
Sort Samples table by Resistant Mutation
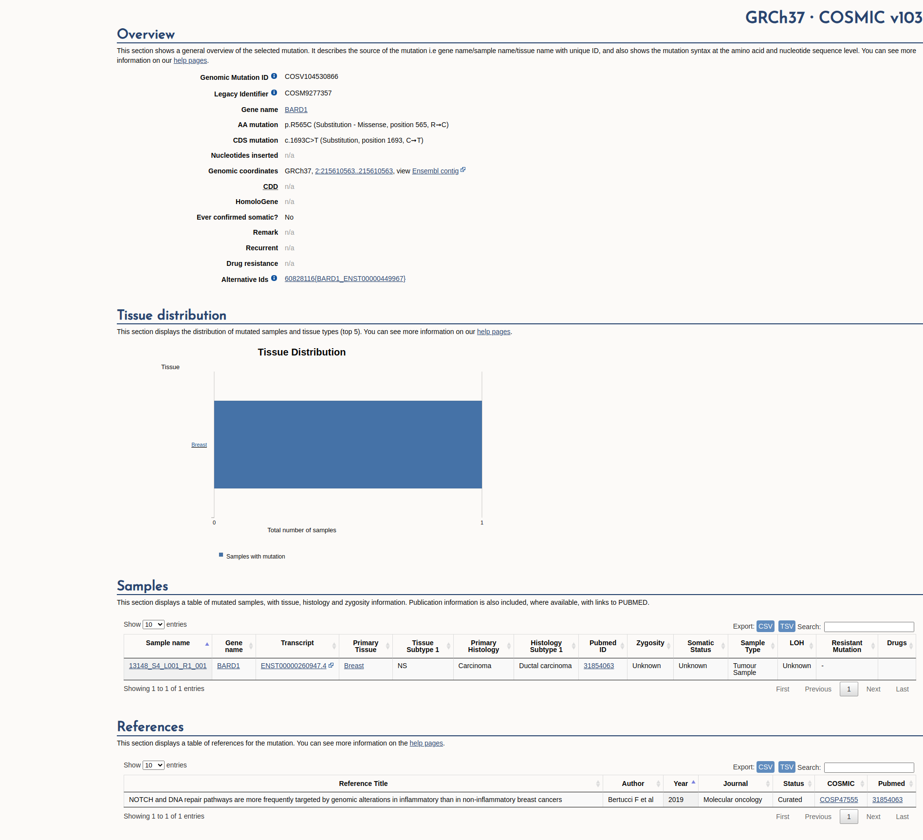click(847, 646)
